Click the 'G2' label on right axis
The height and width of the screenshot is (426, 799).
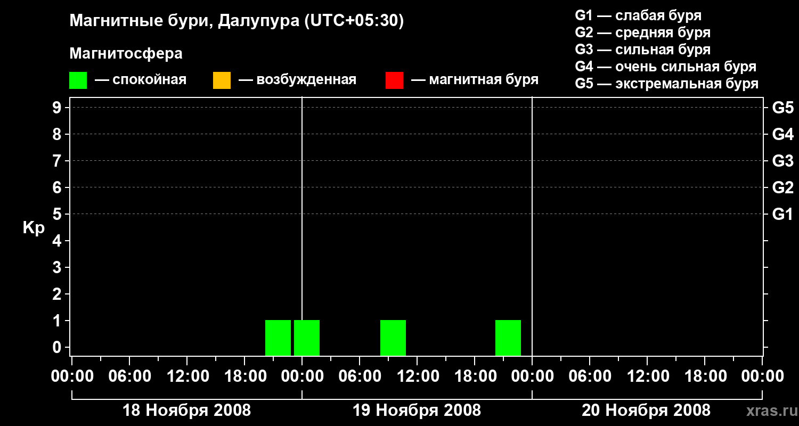(782, 188)
